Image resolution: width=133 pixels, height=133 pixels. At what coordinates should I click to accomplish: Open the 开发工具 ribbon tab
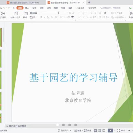point(80,8)
